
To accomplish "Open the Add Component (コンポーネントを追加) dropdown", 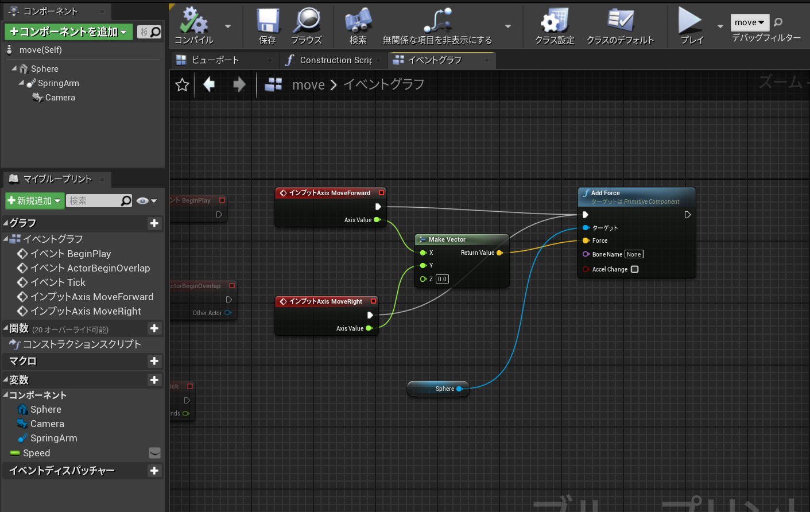I will click(68, 32).
